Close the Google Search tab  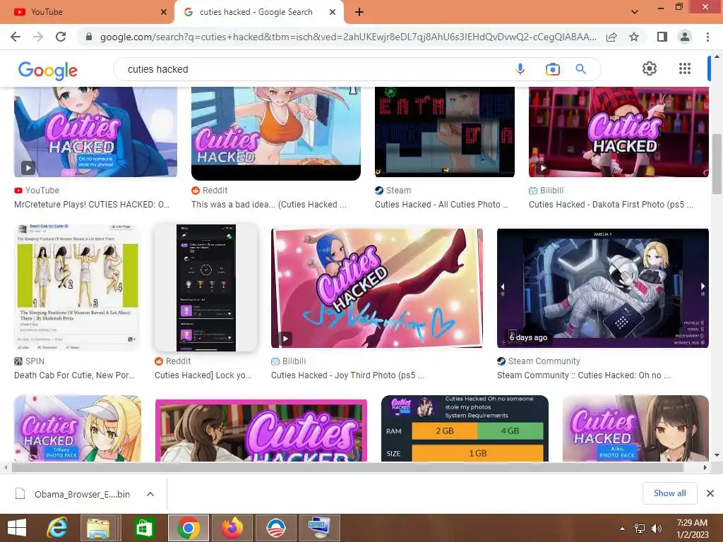pos(333,12)
